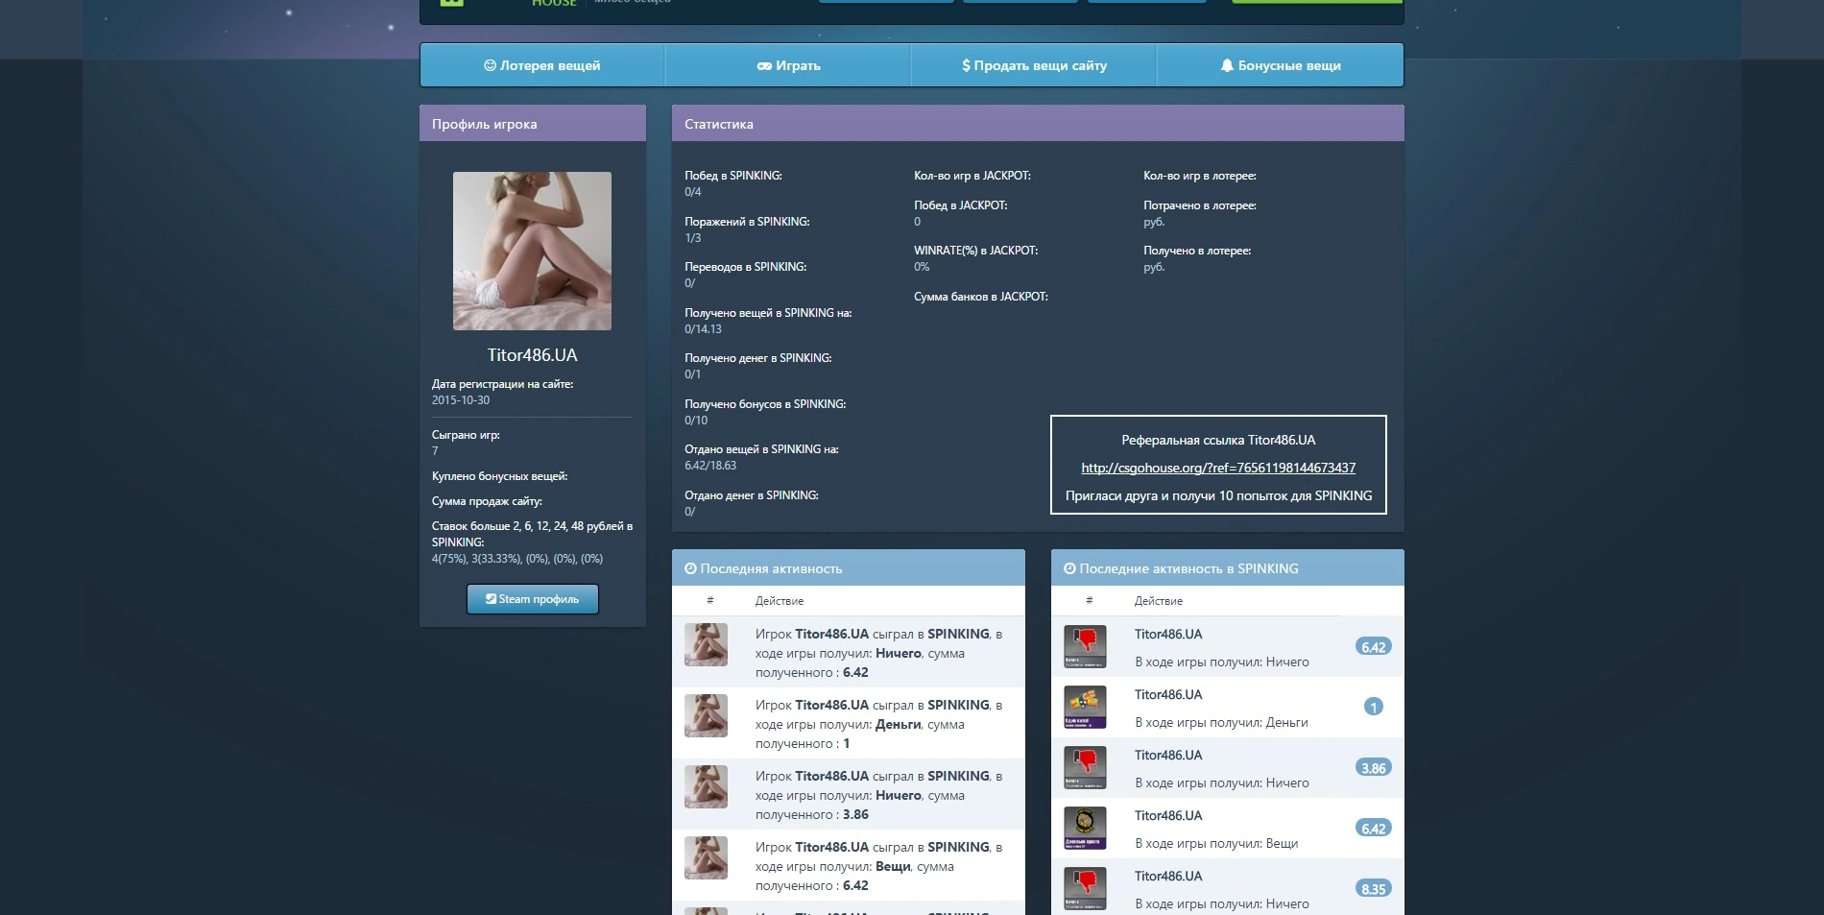This screenshot has width=1824, height=915.
Task: Click the Сумма банков в JACKPOT label
Action: click(981, 297)
